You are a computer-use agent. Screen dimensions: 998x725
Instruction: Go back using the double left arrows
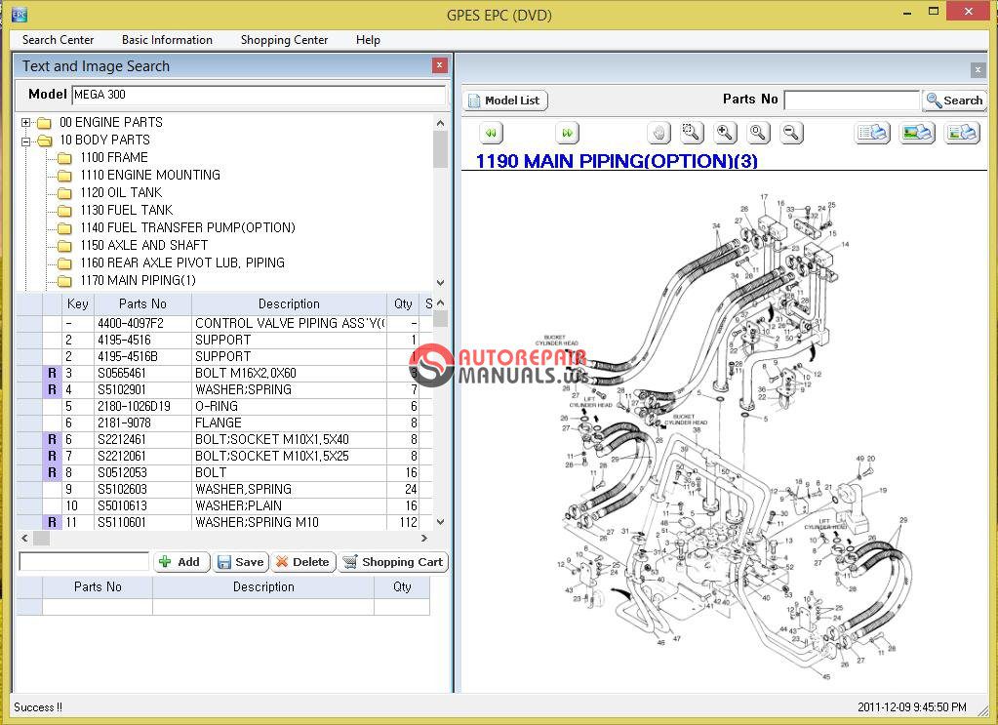[489, 133]
